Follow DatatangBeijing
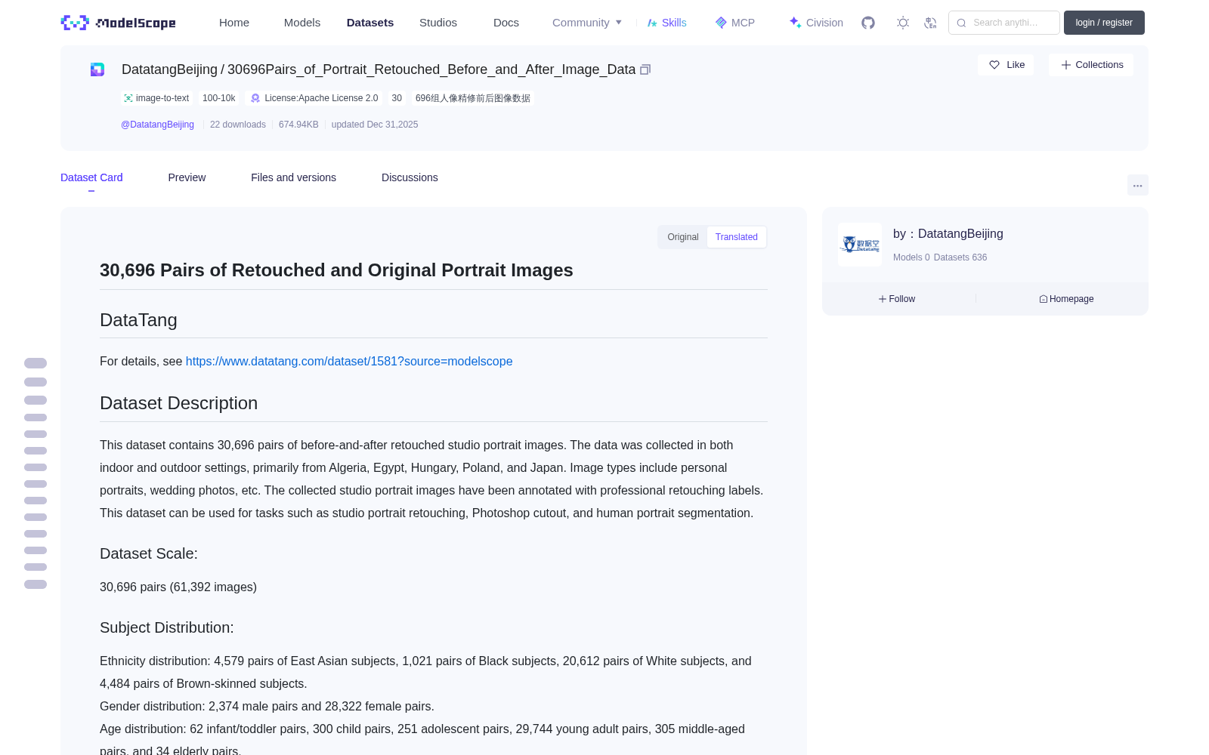The width and height of the screenshot is (1209, 755). [897, 299]
